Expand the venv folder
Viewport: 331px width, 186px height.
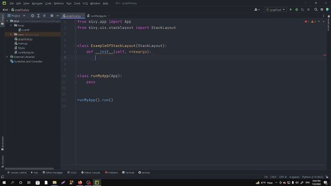(11, 35)
